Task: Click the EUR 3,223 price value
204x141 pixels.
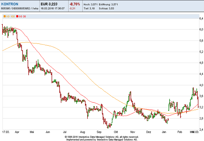Action: coord(49,4)
